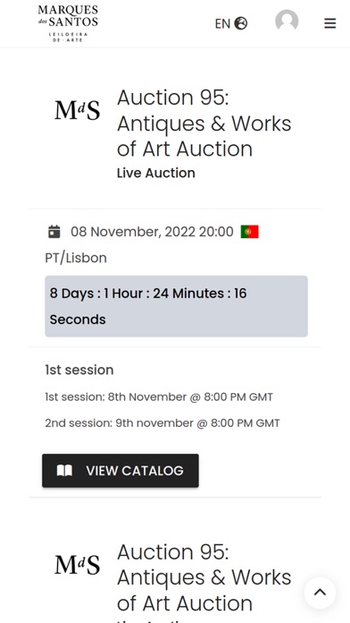
Task: Click the Live Auction label
Action: click(x=155, y=173)
